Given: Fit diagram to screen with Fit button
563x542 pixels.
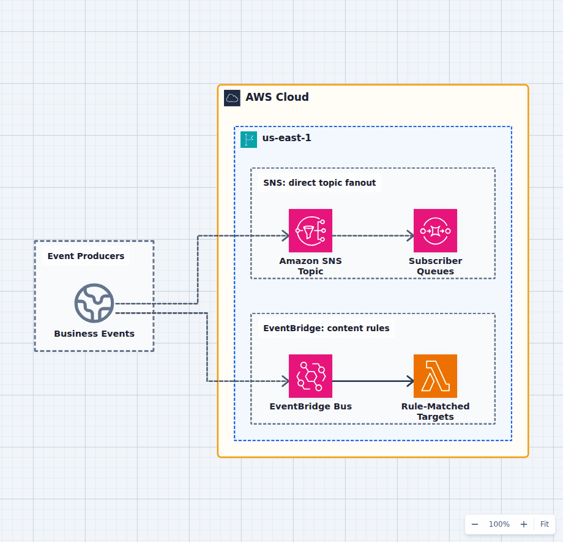Looking at the screenshot, I should coord(544,524).
